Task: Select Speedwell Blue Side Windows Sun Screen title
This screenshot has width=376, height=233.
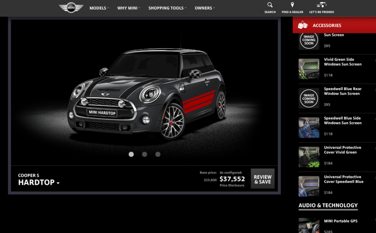Action: 343,120
